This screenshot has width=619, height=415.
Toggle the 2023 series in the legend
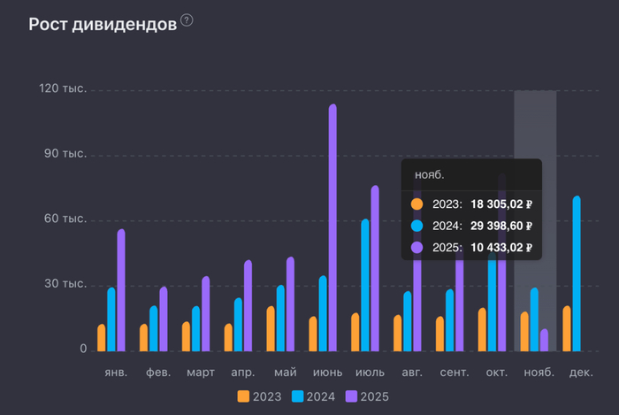[259, 396]
